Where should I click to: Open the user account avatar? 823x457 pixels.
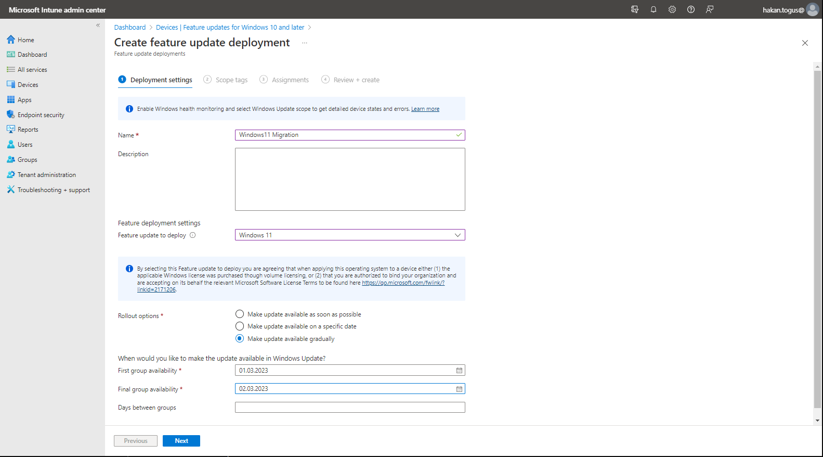(x=813, y=9)
